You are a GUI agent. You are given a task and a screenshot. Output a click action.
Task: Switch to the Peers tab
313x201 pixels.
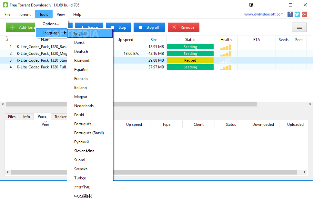pos(42,116)
